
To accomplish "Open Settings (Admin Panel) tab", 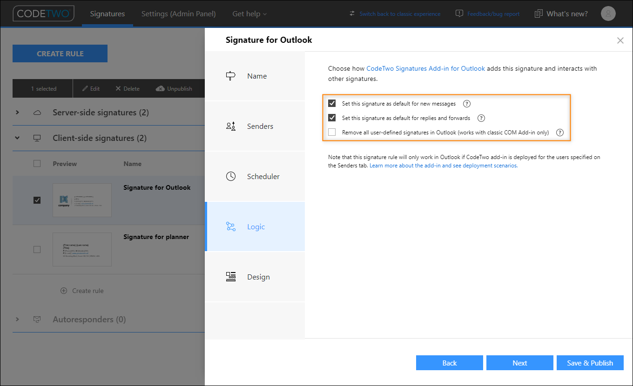I will 179,13.
